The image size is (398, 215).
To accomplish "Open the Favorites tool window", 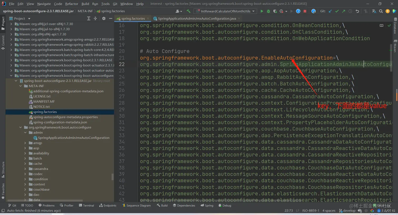I will coord(3,191).
